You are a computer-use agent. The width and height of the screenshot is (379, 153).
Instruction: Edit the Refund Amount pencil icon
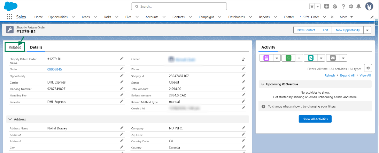pyautogui.click(x=243, y=95)
